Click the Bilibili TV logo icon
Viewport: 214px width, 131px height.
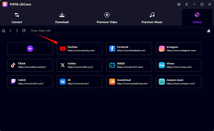click(x=112, y=65)
